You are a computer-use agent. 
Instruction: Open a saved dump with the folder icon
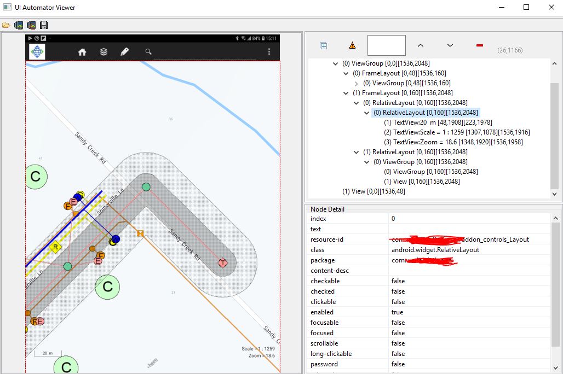[6, 25]
